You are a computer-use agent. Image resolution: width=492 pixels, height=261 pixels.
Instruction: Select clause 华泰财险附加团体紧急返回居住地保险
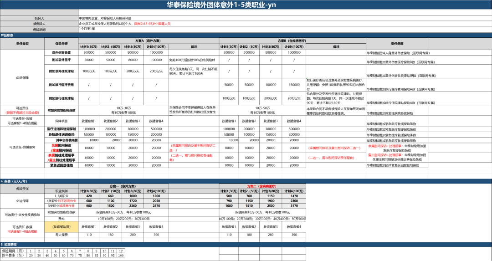(397, 165)
